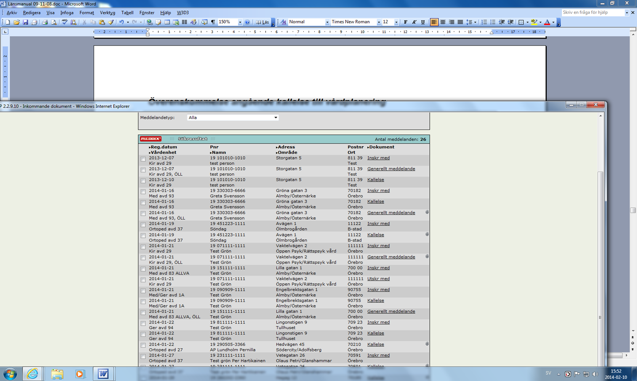Increase paragraph indent
637x381 pixels.
[511, 22]
